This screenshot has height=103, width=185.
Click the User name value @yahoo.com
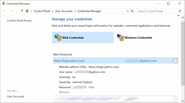pyautogui.click(x=90, y=72)
